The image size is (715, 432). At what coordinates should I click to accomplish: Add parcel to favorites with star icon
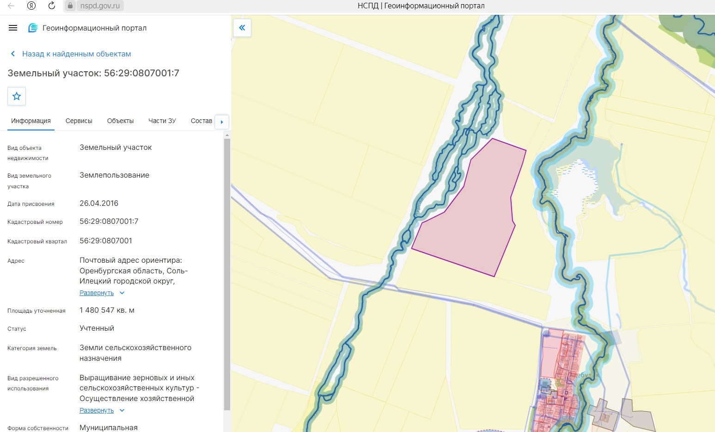pos(17,96)
